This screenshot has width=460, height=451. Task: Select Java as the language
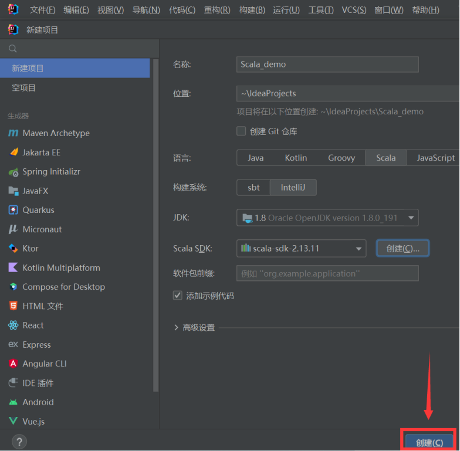256,158
